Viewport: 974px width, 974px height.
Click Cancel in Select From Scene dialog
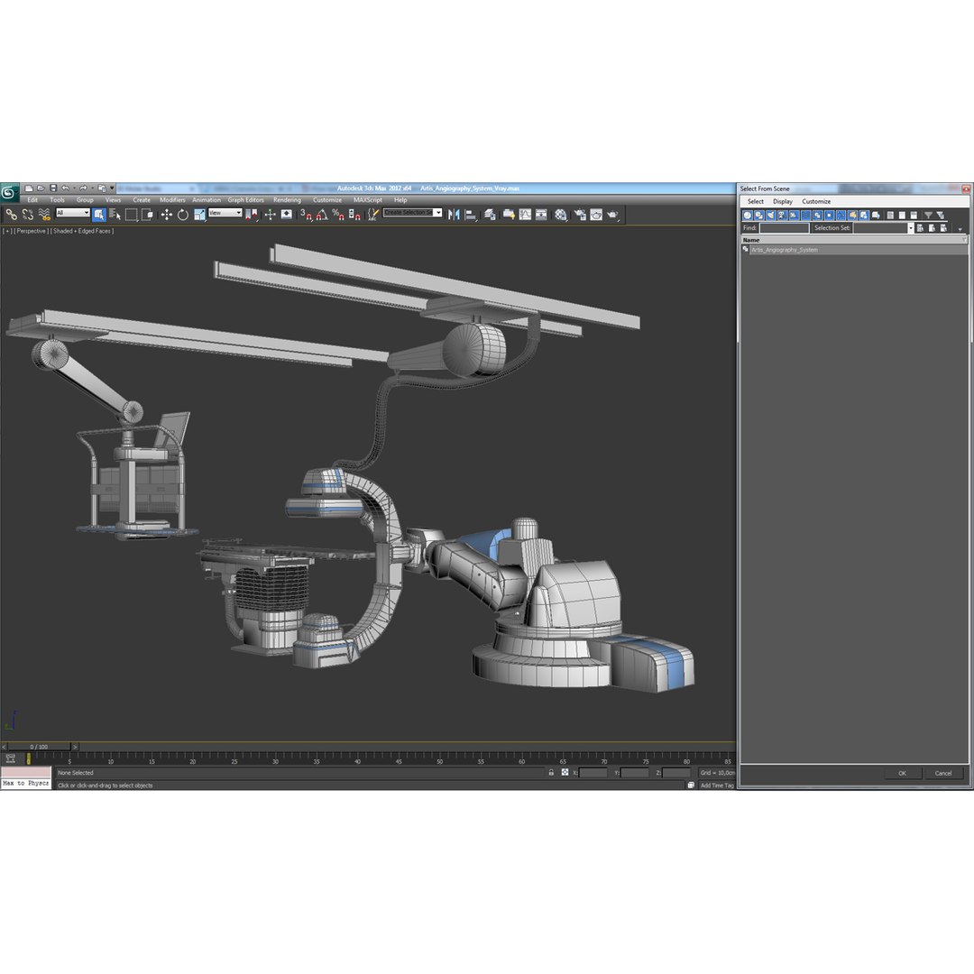(x=943, y=774)
